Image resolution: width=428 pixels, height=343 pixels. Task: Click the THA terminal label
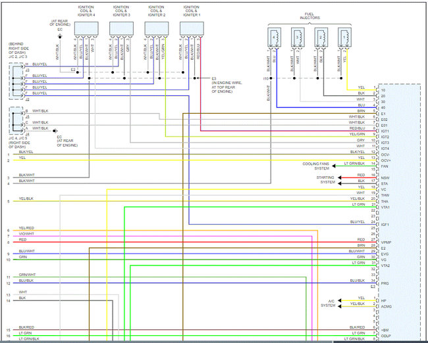tap(385, 201)
